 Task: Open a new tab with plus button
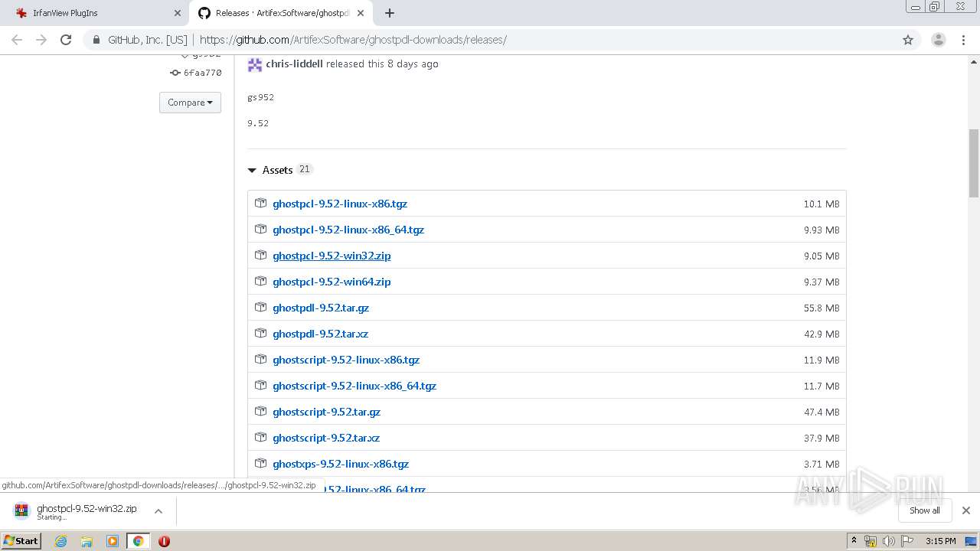(x=389, y=13)
